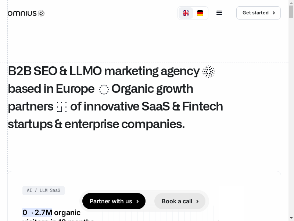Click the chevron in Book a call
This screenshot has height=221, width=294.
(197, 201)
